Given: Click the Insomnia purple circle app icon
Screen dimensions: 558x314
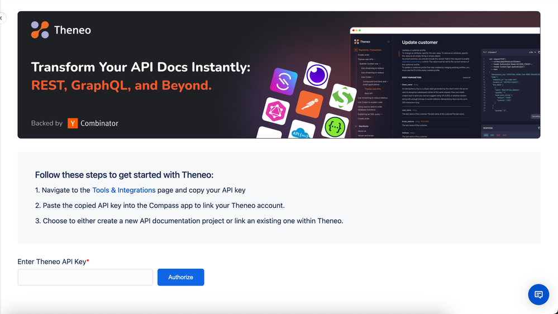Looking at the screenshot, I should click(317, 75).
